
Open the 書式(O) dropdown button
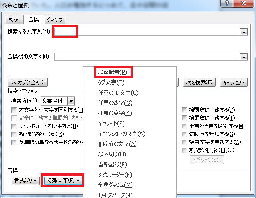25,181
